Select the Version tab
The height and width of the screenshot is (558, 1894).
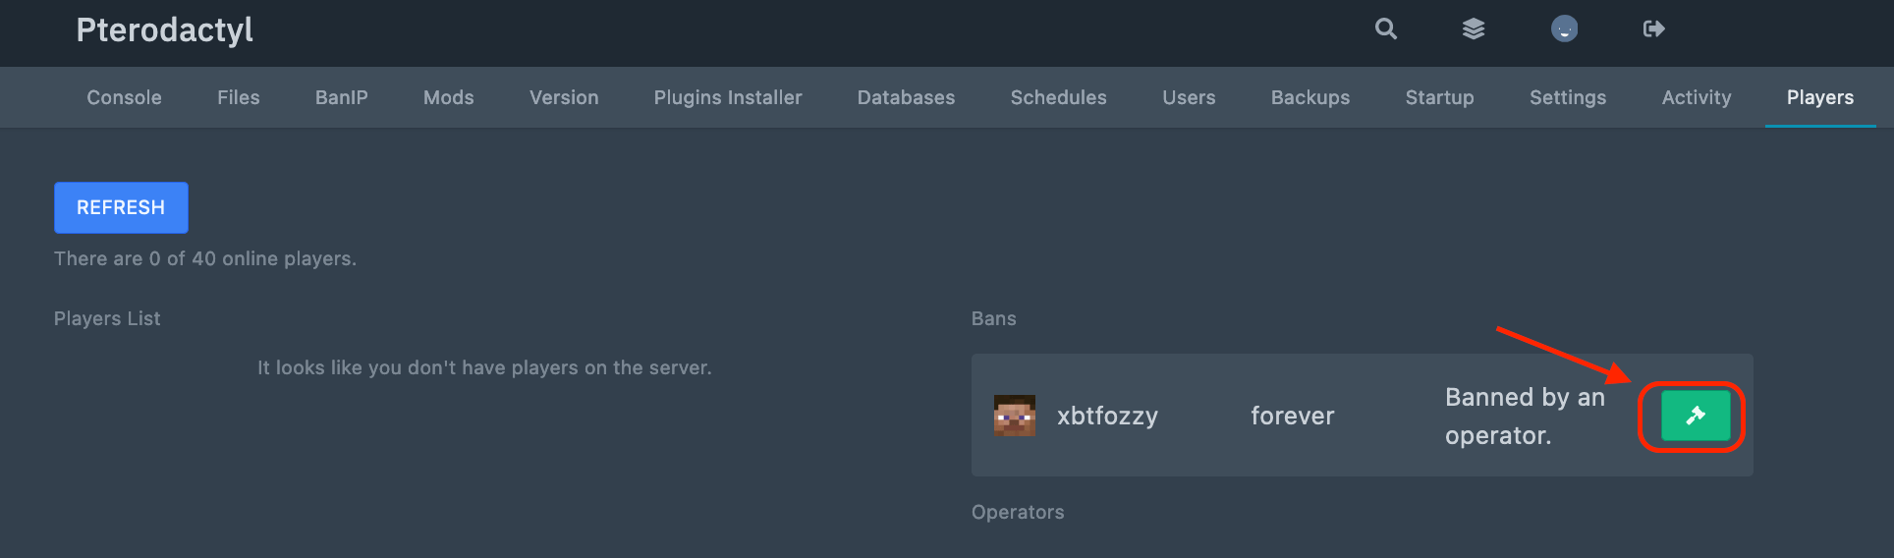pyautogui.click(x=564, y=97)
